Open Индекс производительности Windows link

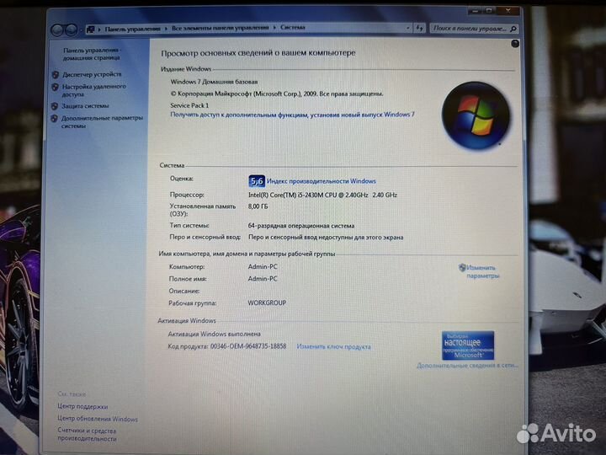[322, 181]
